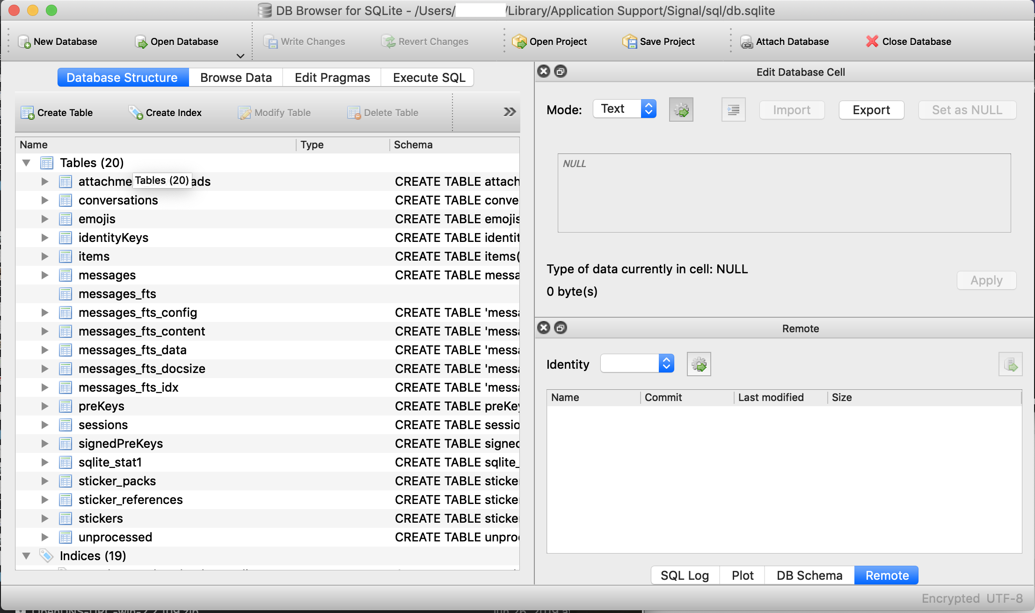Select the sticker_references table row
1035x613 pixels.
[268, 500]
